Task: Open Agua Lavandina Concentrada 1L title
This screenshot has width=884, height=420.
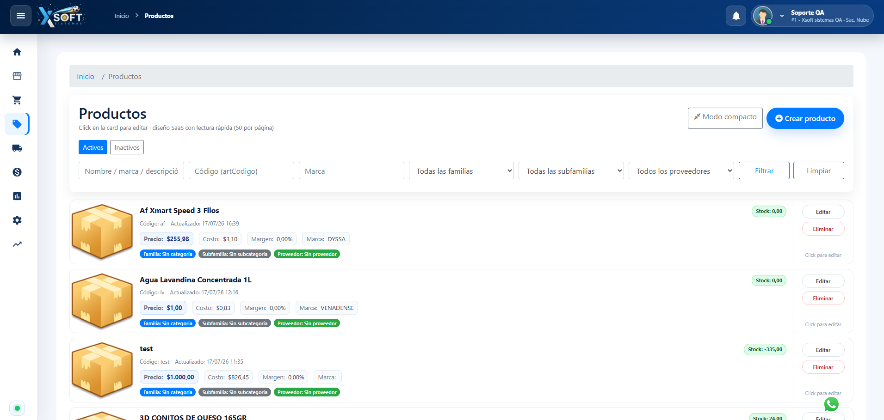Action: coord(196,280)
